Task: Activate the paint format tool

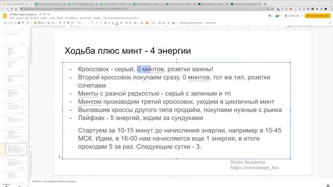Action: click(x=23, y=23)
